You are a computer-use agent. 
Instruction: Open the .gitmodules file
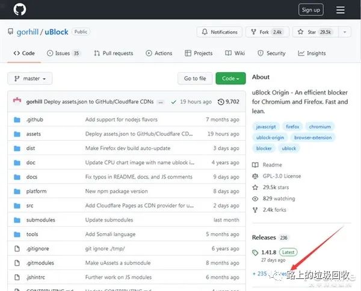(x=40, y=263)
